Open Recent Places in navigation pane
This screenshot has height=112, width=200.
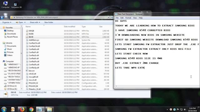[12, 37]
